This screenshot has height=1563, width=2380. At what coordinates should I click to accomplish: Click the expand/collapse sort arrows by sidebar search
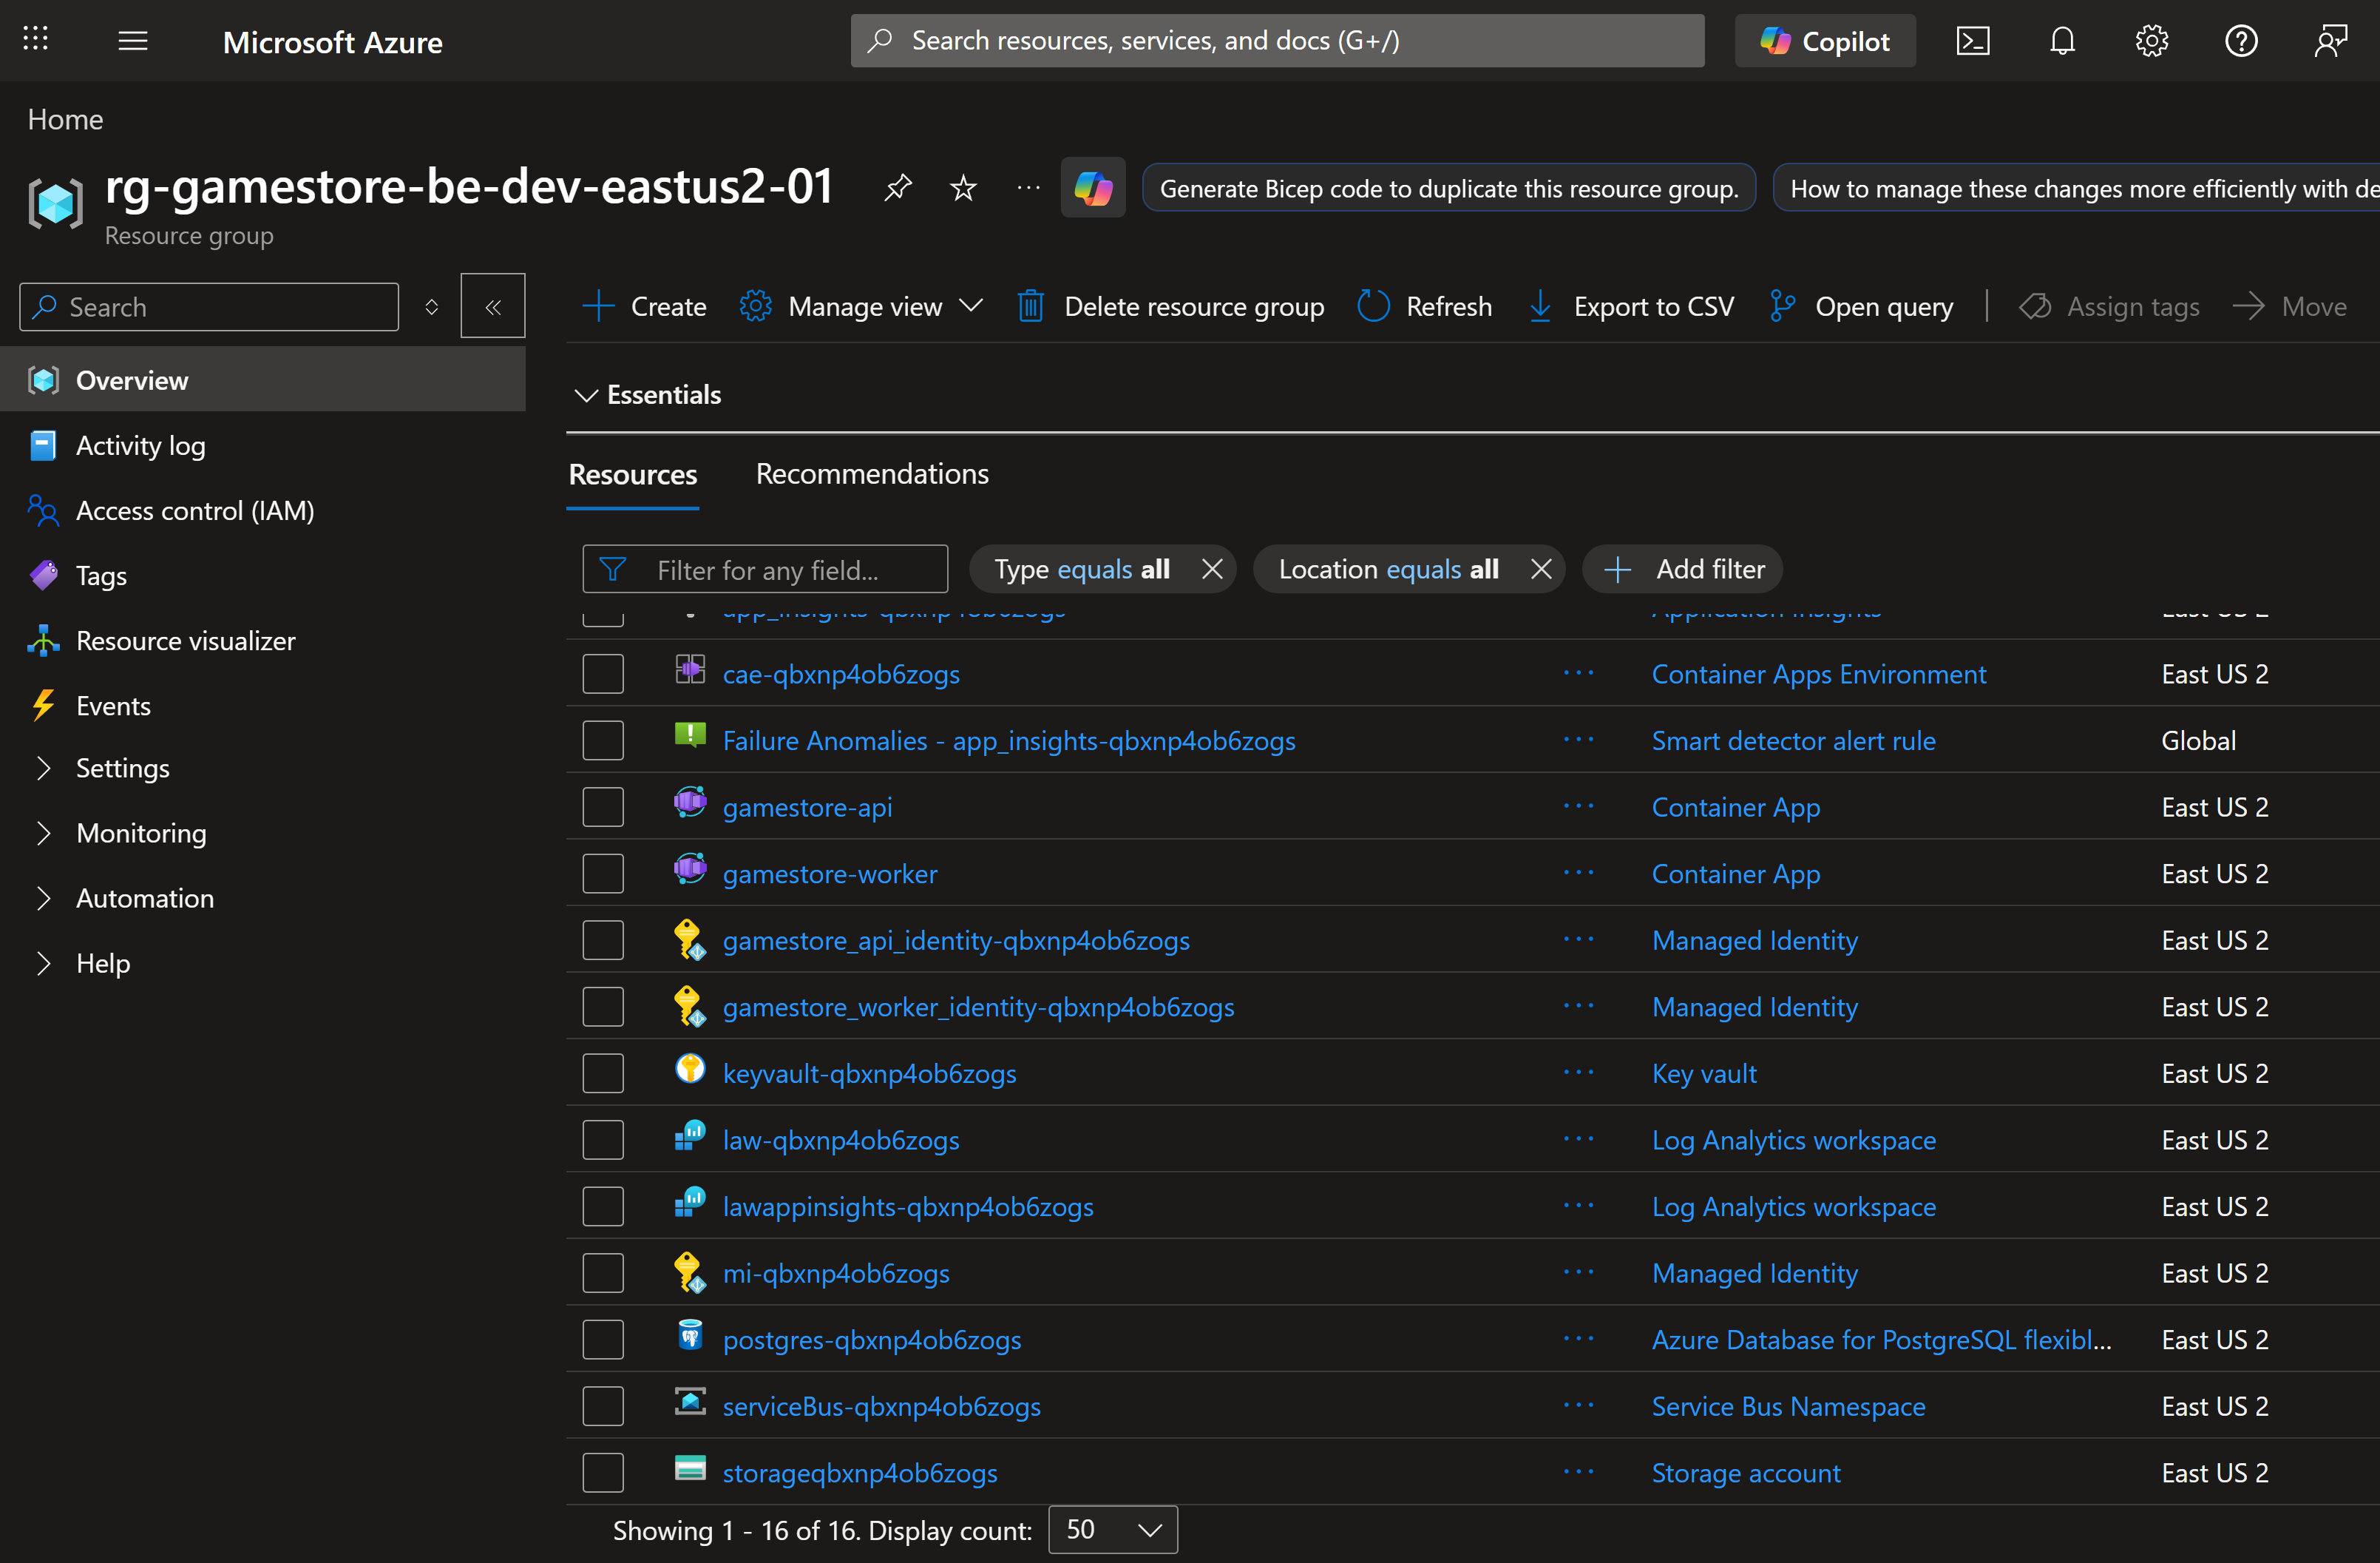(x=432, y=306)
